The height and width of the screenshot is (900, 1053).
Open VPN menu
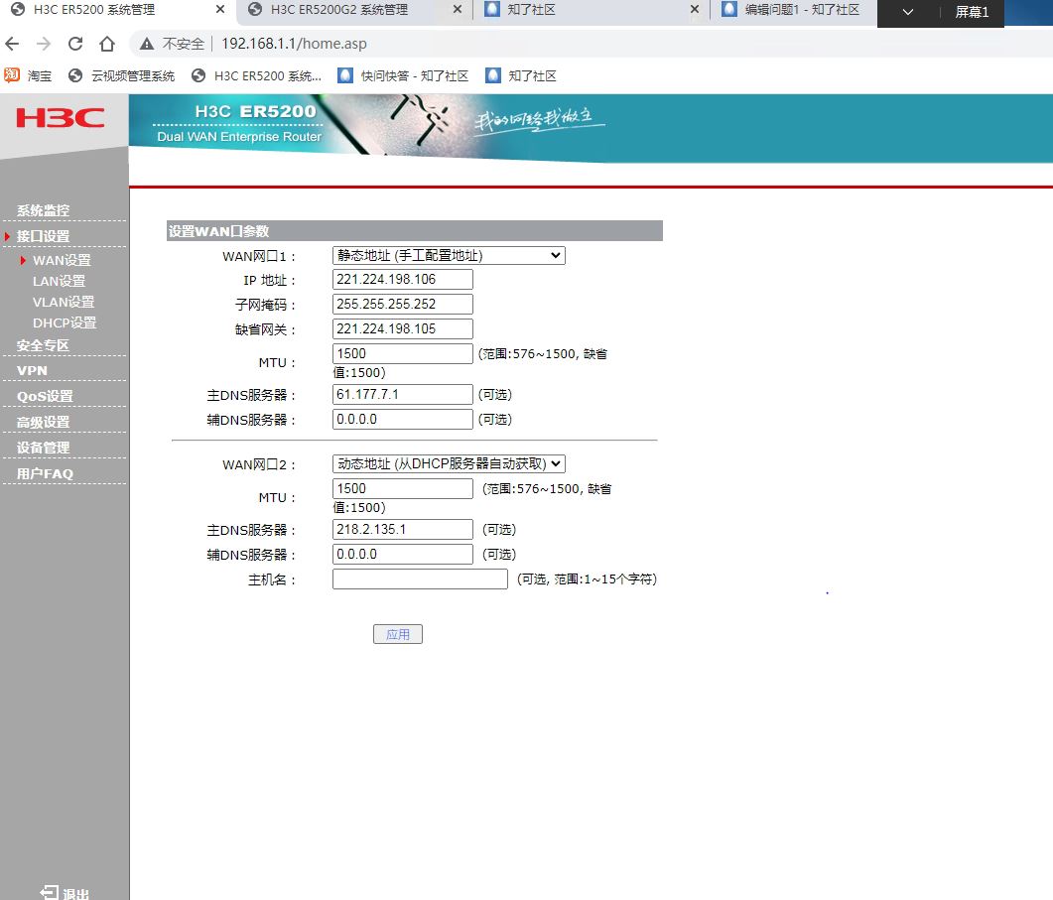click(32, 371)
